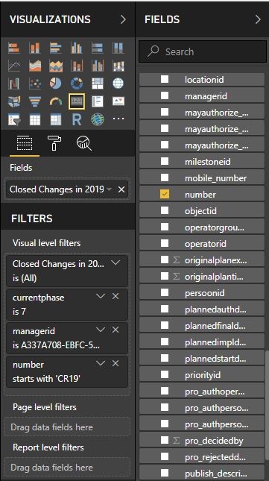Check the mobile_number field

point(165,178)
